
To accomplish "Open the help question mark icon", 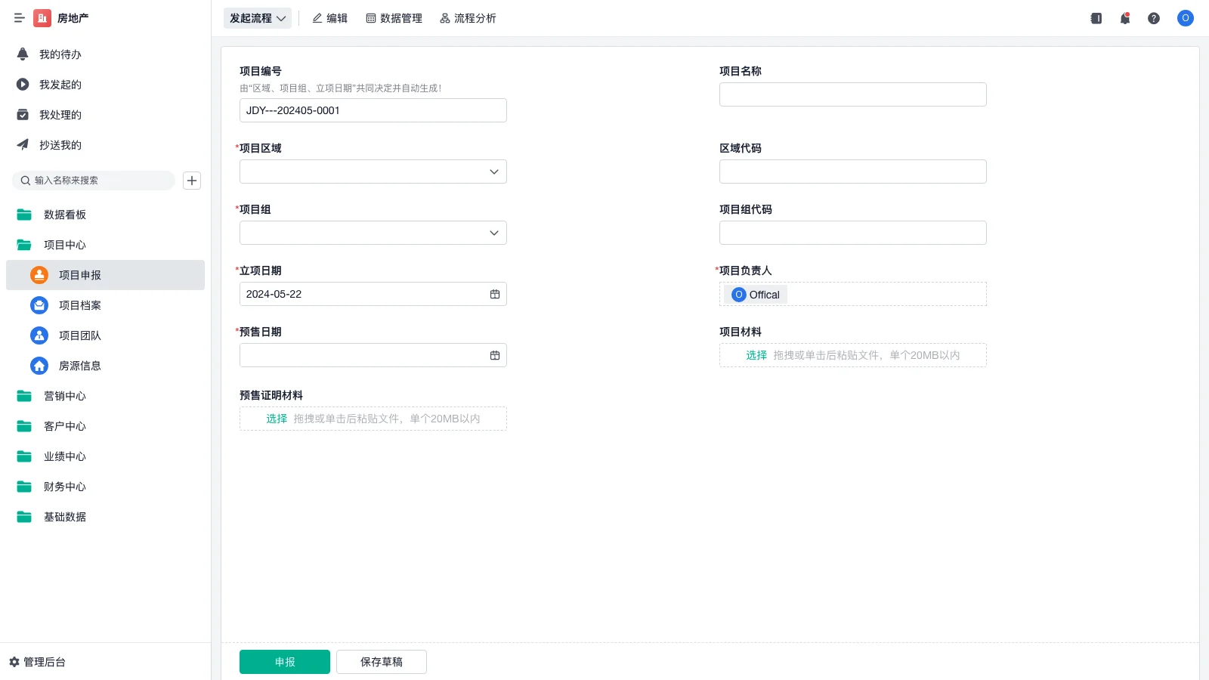I will click(x=1154, y=18).
